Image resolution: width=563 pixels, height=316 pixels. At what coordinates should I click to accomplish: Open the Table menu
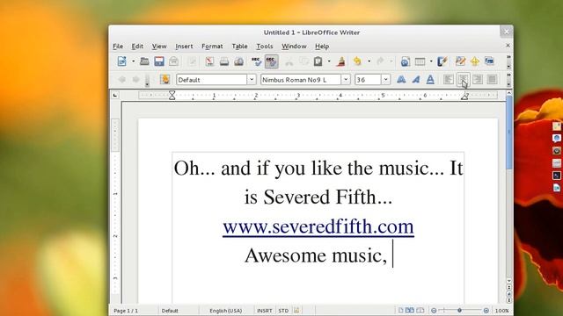pos(239,47)
